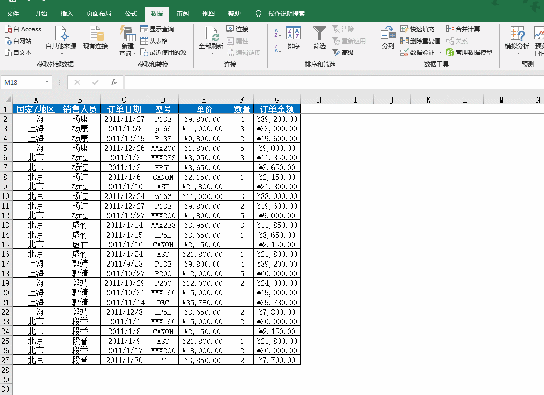This screenshot has width=544, height=395.
Task: Click cell ¥35,780.00 in 单价 column
Action: [x=204, y=302]
